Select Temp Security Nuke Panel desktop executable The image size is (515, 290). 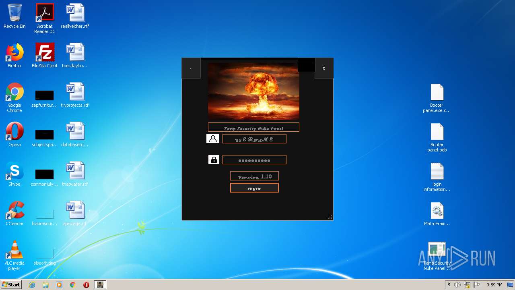(437, 256)
